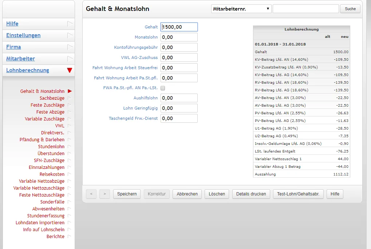Screen dimensions: 371x249
Task: Open the Einstellungen menu
Action: coord(23,35)
